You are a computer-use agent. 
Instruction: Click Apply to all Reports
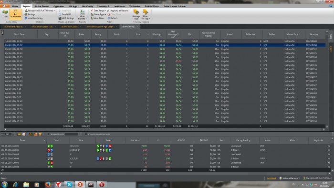click(118, 10)
